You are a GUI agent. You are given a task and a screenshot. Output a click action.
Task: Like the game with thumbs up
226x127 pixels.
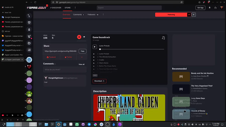(x=79, y=37)
